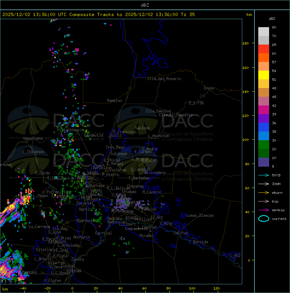This screenshot has height=293, width=290.
Task: Click the dBZ header at top center
Action: [145, 5]
